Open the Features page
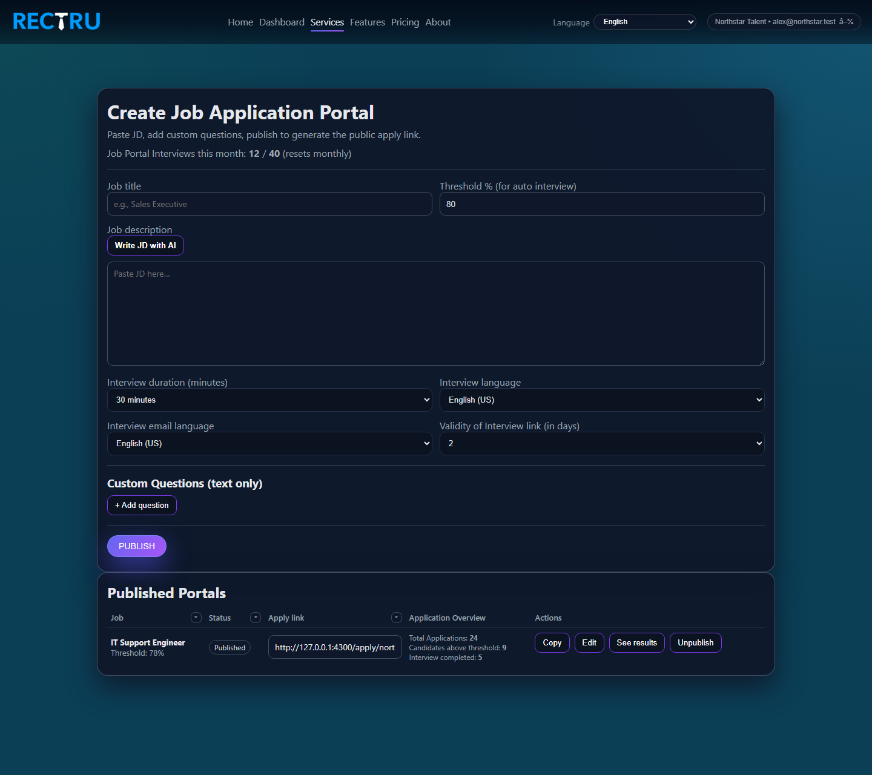The height and width of the screenshot is (775, 872). tap(367, 22)
